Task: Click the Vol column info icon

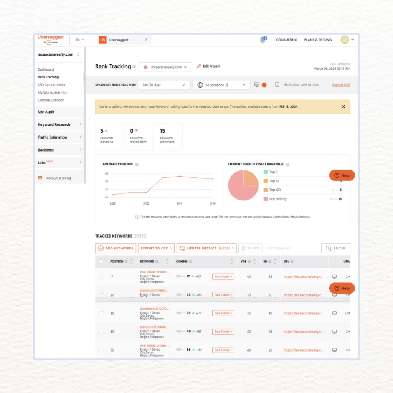Action: click(249, 261)
